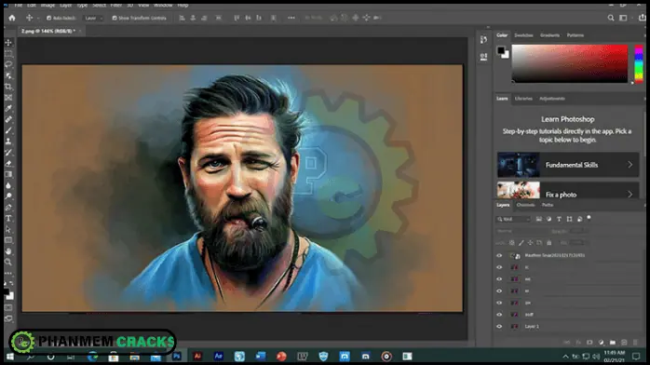Select the Crop tool
This screenshot has height=365, width=650.
pos(8,87)
